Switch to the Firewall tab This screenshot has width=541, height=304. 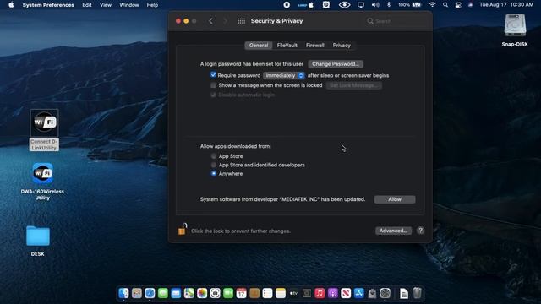(x=315, y=45)
